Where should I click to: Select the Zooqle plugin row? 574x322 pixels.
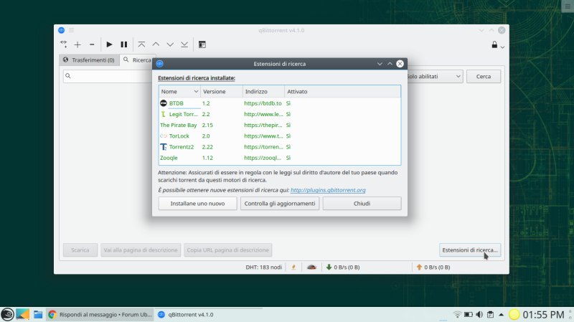coord(280,158)
